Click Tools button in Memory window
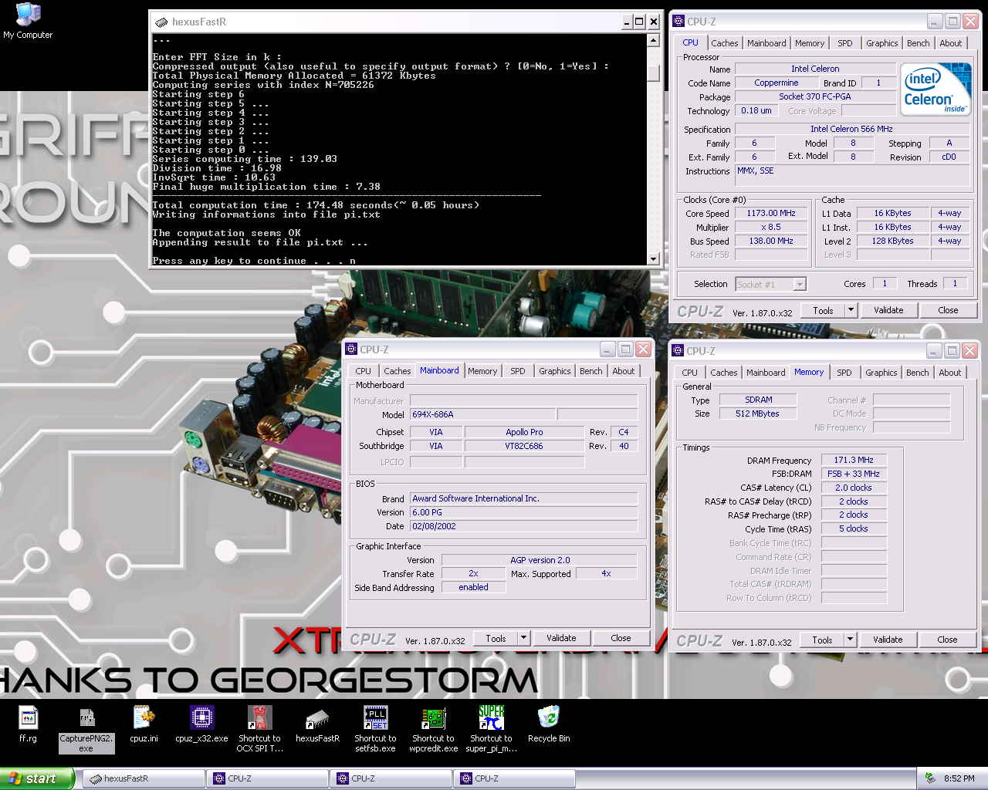The height and width of the screenshot is (790, 988). 822,640
